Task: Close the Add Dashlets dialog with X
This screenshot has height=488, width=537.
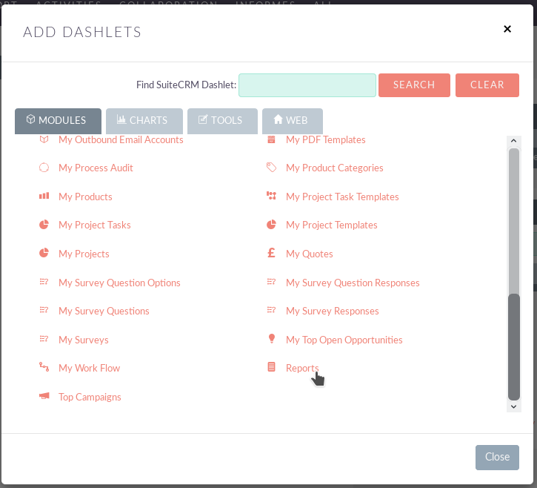Action: tap(507, 29)
